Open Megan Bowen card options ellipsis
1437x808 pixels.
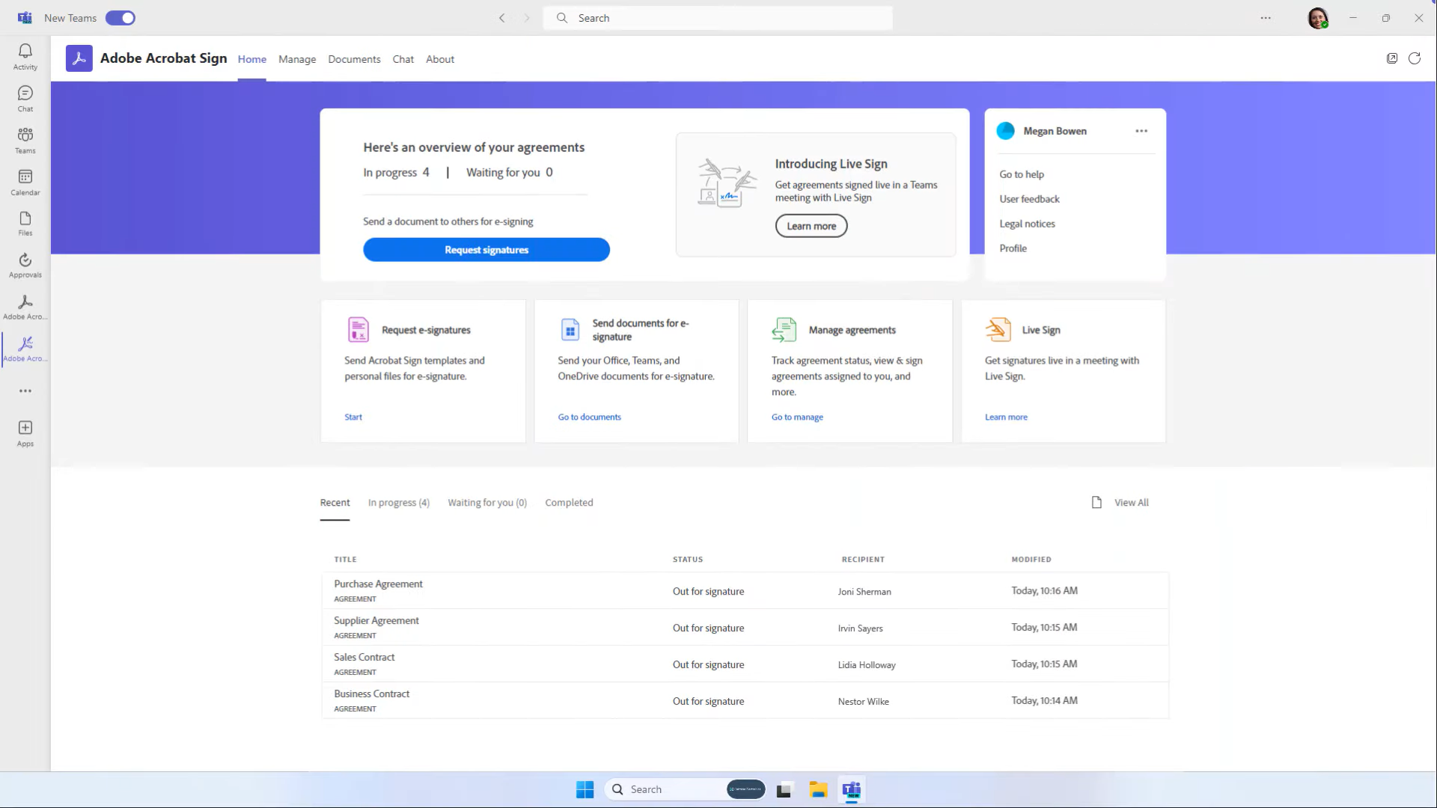[1141, 131]
